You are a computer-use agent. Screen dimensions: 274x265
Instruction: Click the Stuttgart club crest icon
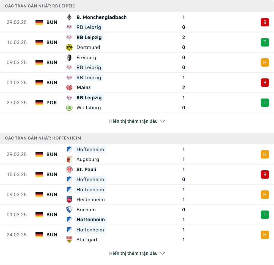pyautogui.click(x=69, y=240)
